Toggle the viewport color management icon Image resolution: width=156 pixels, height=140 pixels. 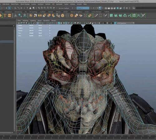click(x=115, y=23)
